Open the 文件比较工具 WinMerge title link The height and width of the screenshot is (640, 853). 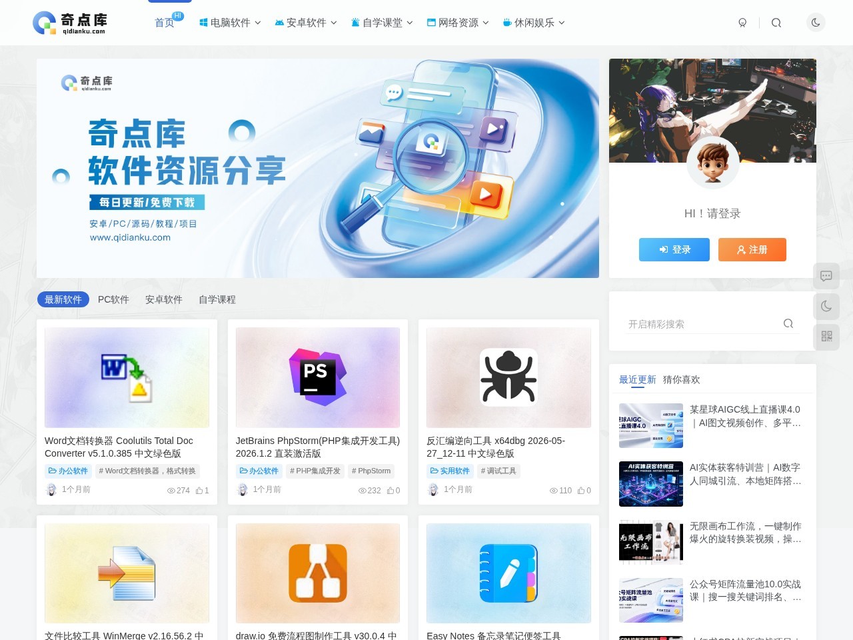point(124,635)
